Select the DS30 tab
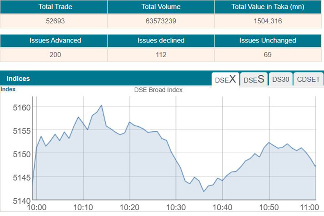Viewport: 324px width, 216px height. pyautogui.click(x=280, y=80)
